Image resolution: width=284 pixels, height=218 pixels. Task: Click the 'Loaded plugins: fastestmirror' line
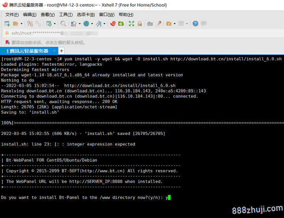tap(52, 64)
